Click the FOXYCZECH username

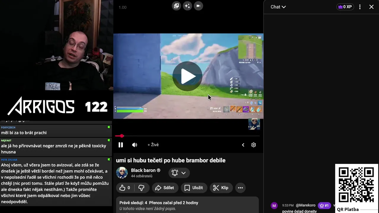(8, 127)
